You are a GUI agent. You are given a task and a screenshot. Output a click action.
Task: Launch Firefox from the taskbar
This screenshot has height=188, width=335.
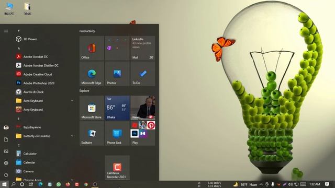click(x=68, y=184)
